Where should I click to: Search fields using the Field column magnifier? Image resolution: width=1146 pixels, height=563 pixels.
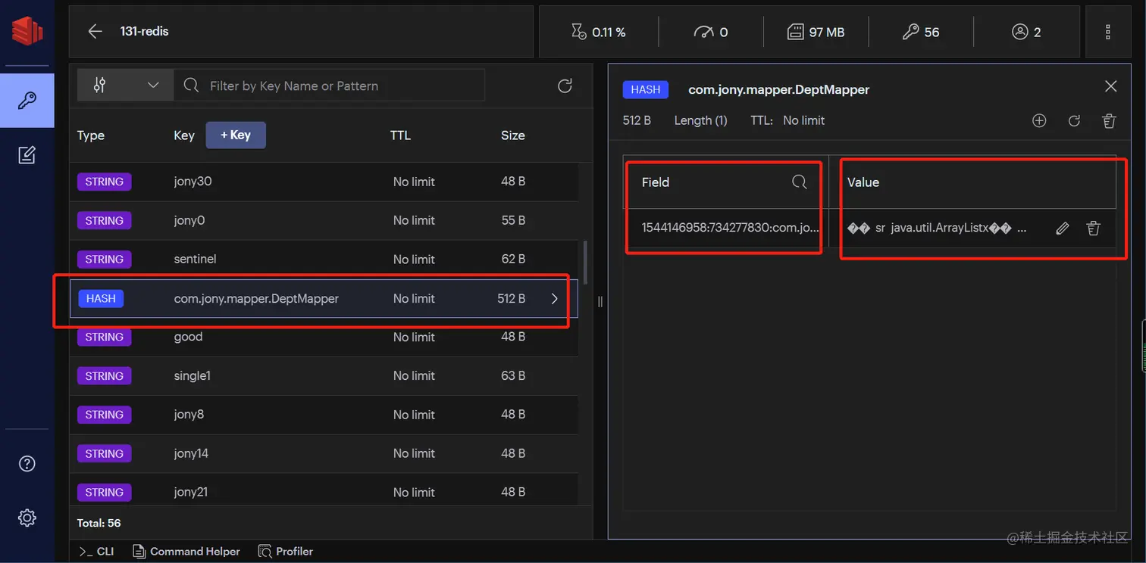click(800, 182)
